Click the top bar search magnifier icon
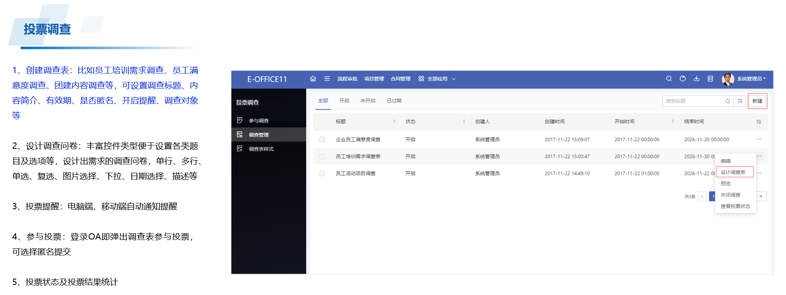The height and width of the screenshot is (295, 786). click(x=669, y=79)
